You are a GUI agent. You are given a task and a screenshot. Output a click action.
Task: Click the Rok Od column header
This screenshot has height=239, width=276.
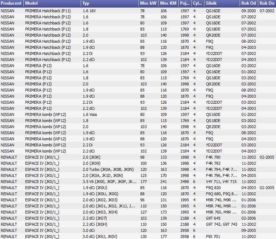[x=249, y=3]
